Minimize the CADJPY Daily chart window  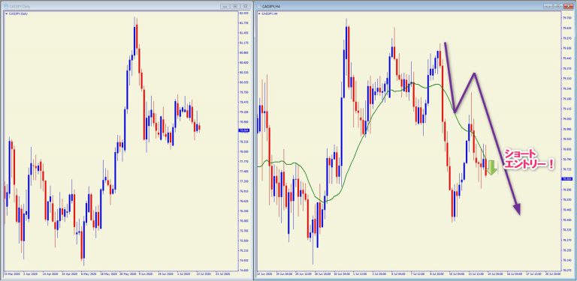click(225, 6)
